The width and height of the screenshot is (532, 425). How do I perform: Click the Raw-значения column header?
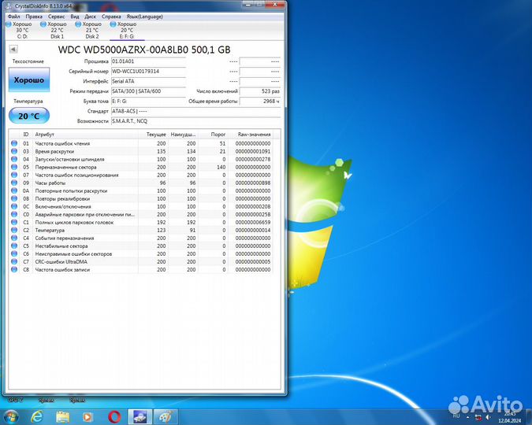[253, 135]
